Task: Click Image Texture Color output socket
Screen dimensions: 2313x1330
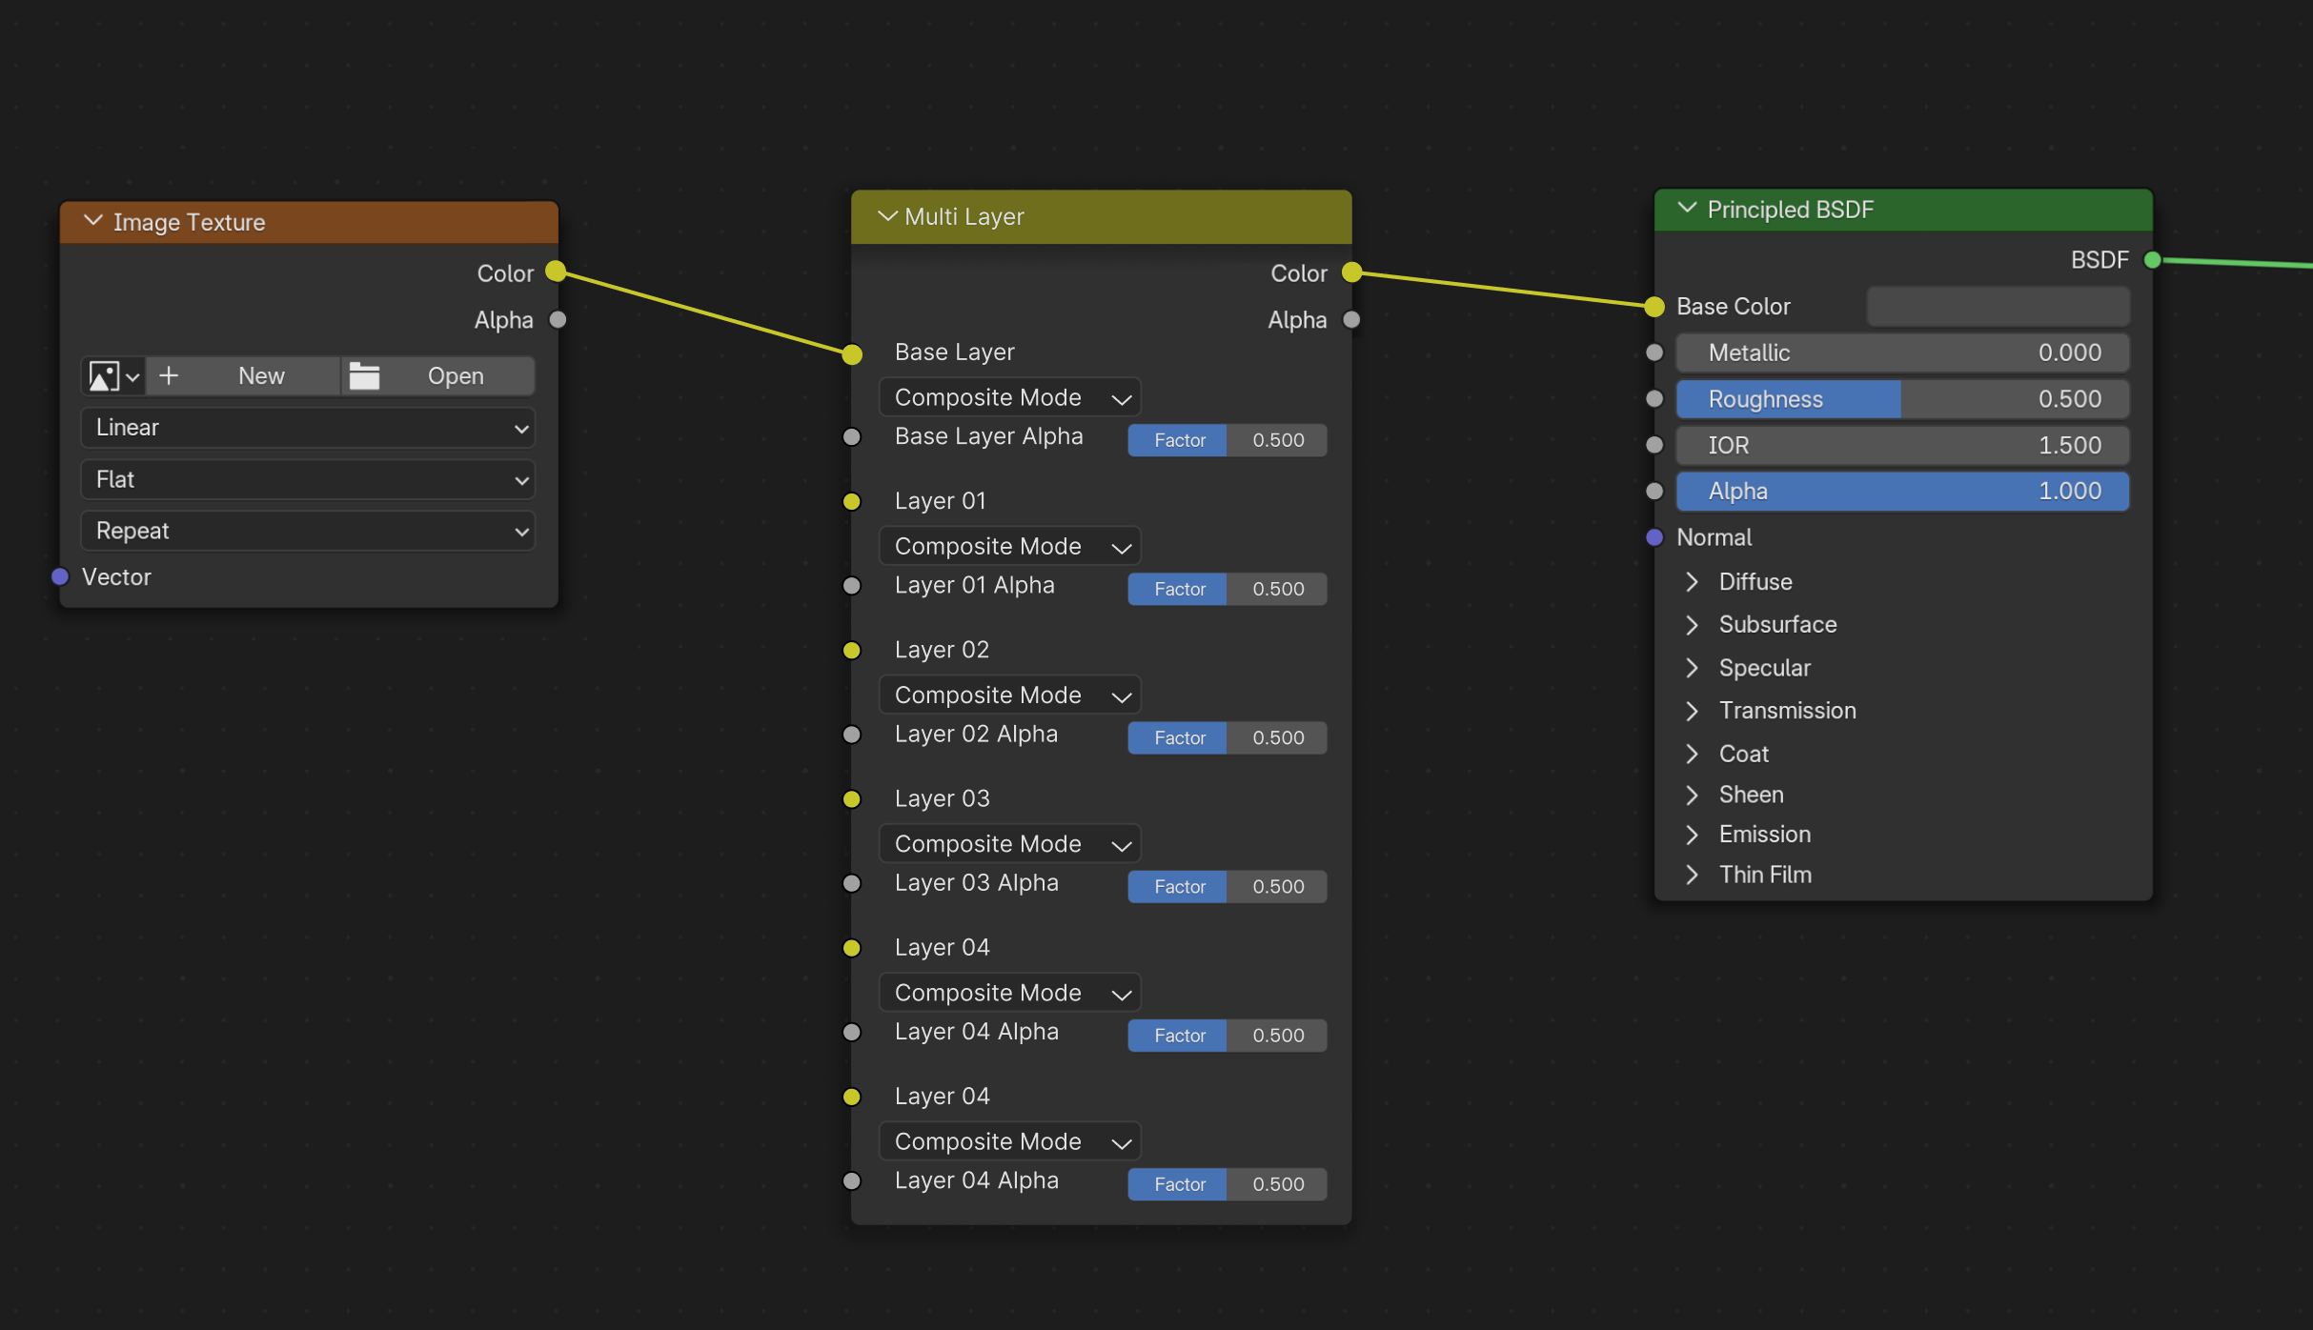Action: click(556, 272)
